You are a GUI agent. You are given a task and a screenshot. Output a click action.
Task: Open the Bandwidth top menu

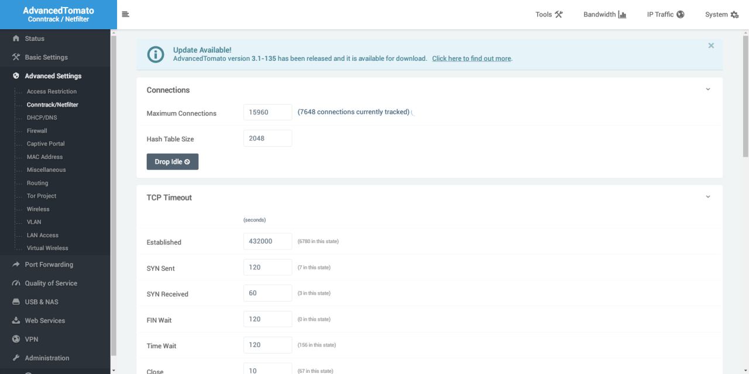tap(604, 15)
